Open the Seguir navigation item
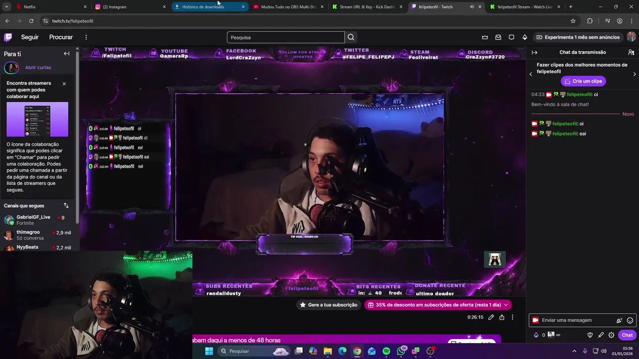This screenshot has width=639, height=359. 30,37
